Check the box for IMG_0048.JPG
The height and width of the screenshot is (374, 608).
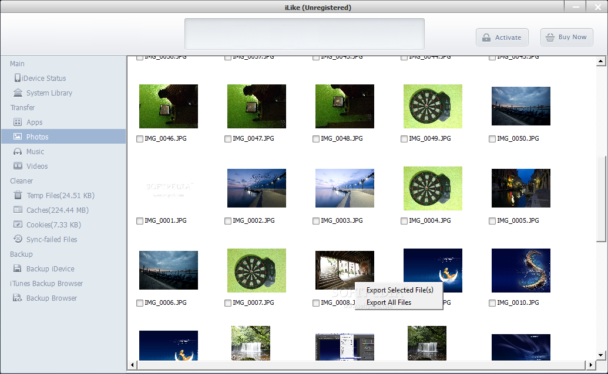[316, 139]
